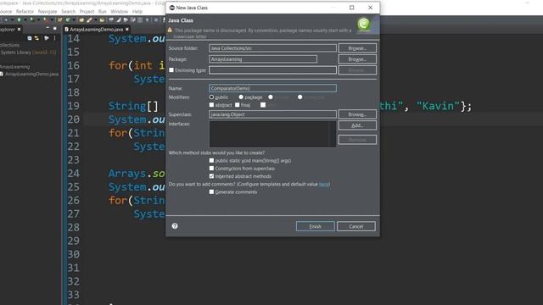This screenshot has width=543, height=305.
Task: Open the New Java Class dropdown arrow
Action: point(74,19)
